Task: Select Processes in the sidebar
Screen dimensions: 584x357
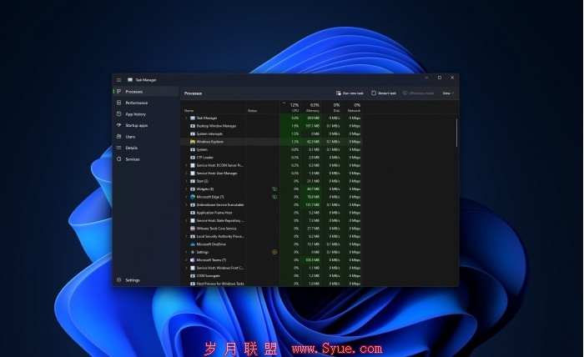Action: tap(146, 92)
